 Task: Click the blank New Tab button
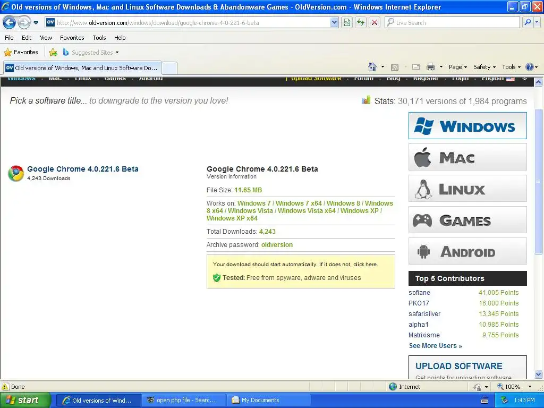pos(169,68)
